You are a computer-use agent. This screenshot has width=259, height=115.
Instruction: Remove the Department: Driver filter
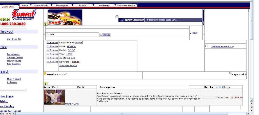(x=52, y=43)
